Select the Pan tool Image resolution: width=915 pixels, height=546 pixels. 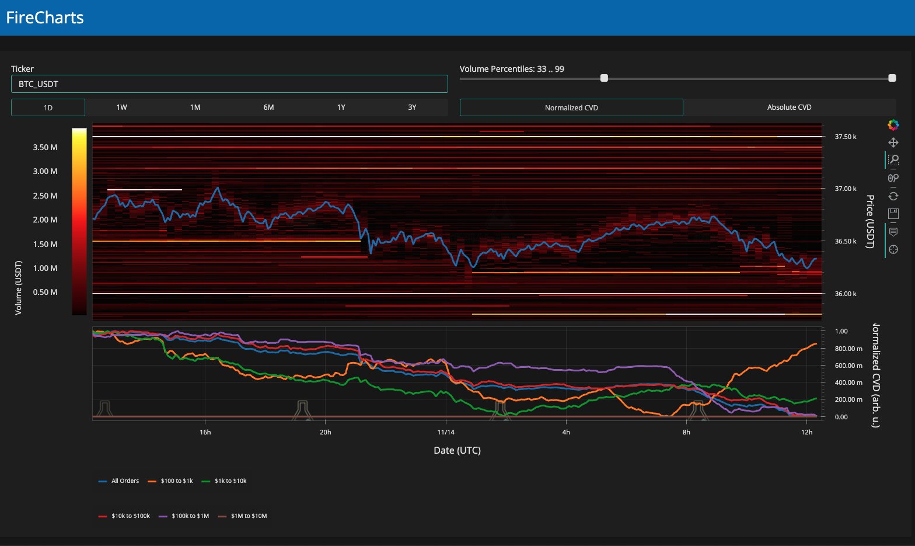[x=893, y=142]
